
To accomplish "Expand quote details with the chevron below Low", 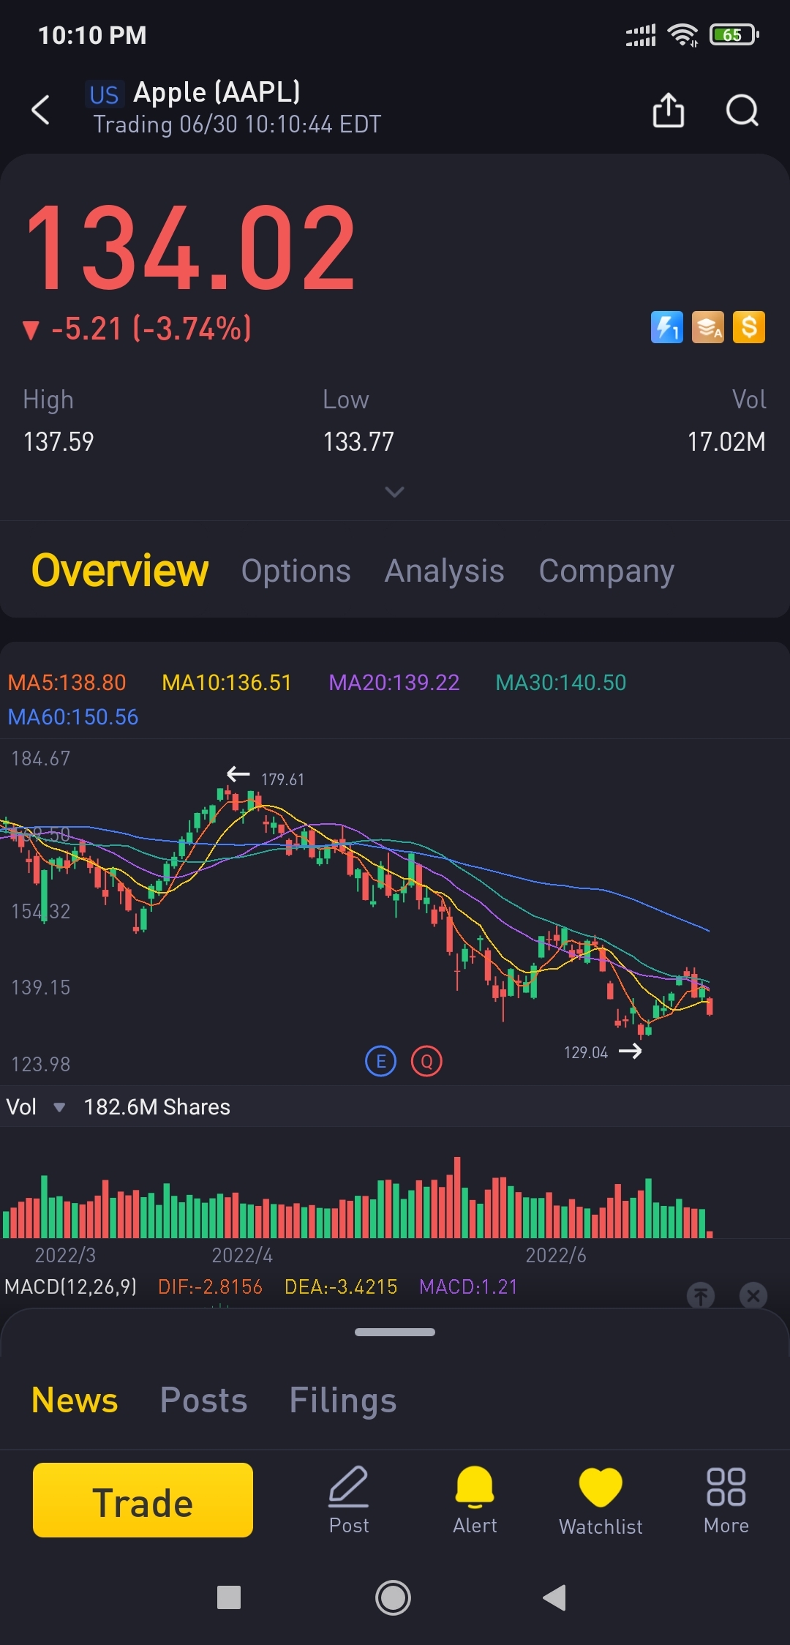I will (x=394, y=492).
